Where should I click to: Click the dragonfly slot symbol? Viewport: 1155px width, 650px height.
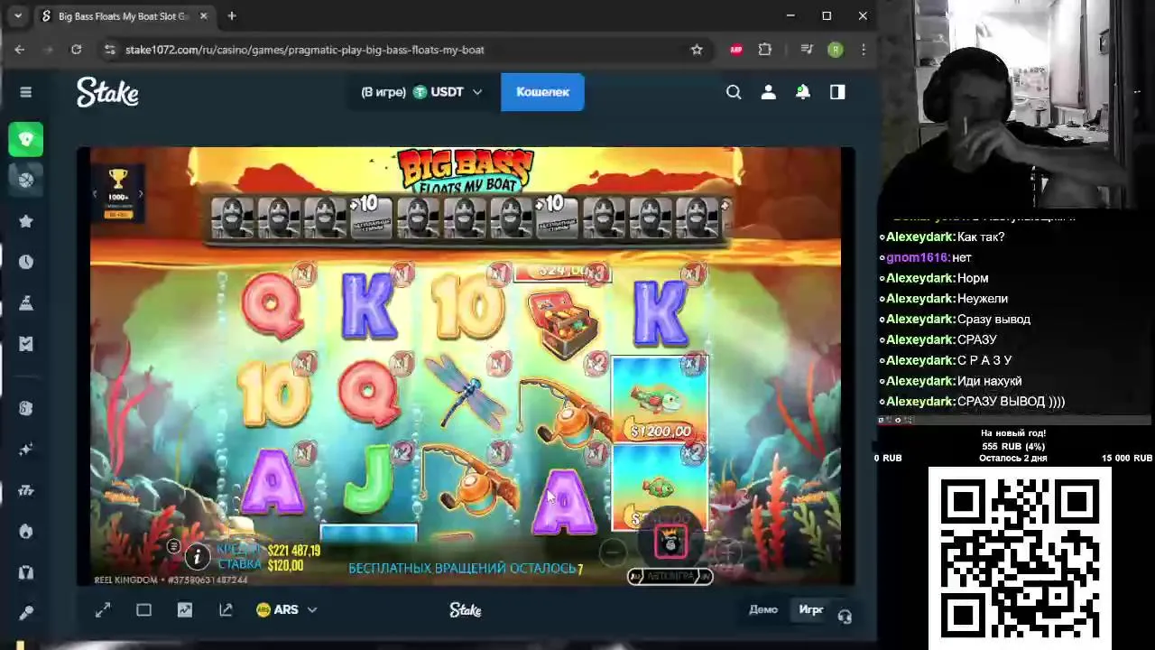pos(467,391)
